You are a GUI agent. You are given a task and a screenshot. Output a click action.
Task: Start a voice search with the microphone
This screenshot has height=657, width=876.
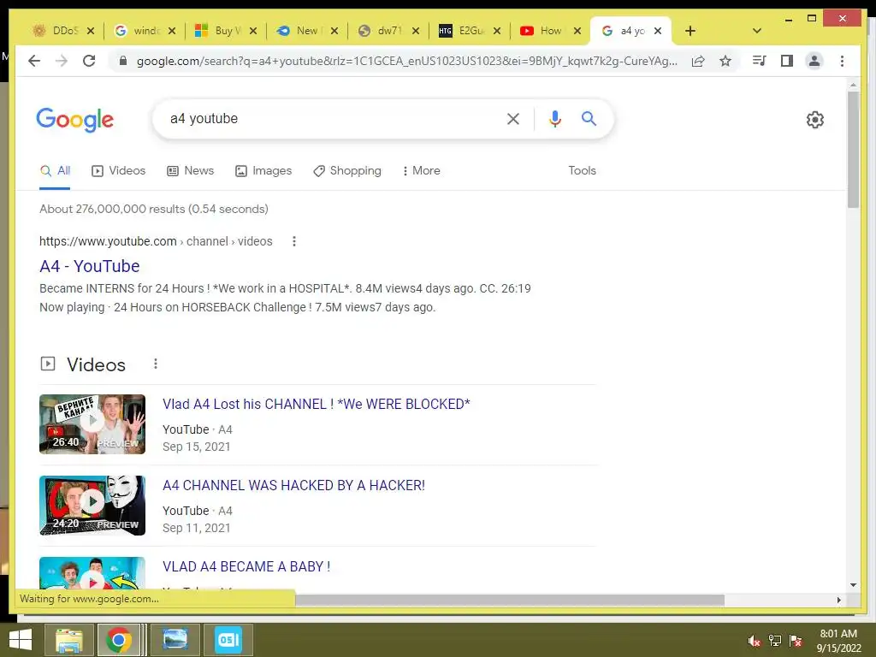(x=554, y=118)
